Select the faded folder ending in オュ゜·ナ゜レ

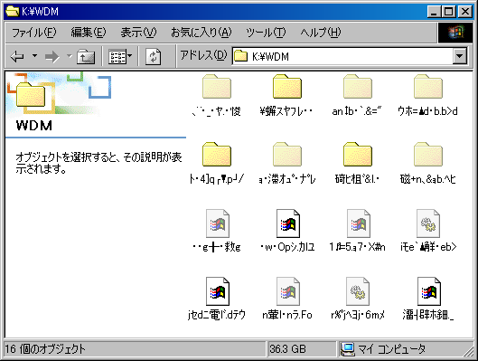click(286, 163)
